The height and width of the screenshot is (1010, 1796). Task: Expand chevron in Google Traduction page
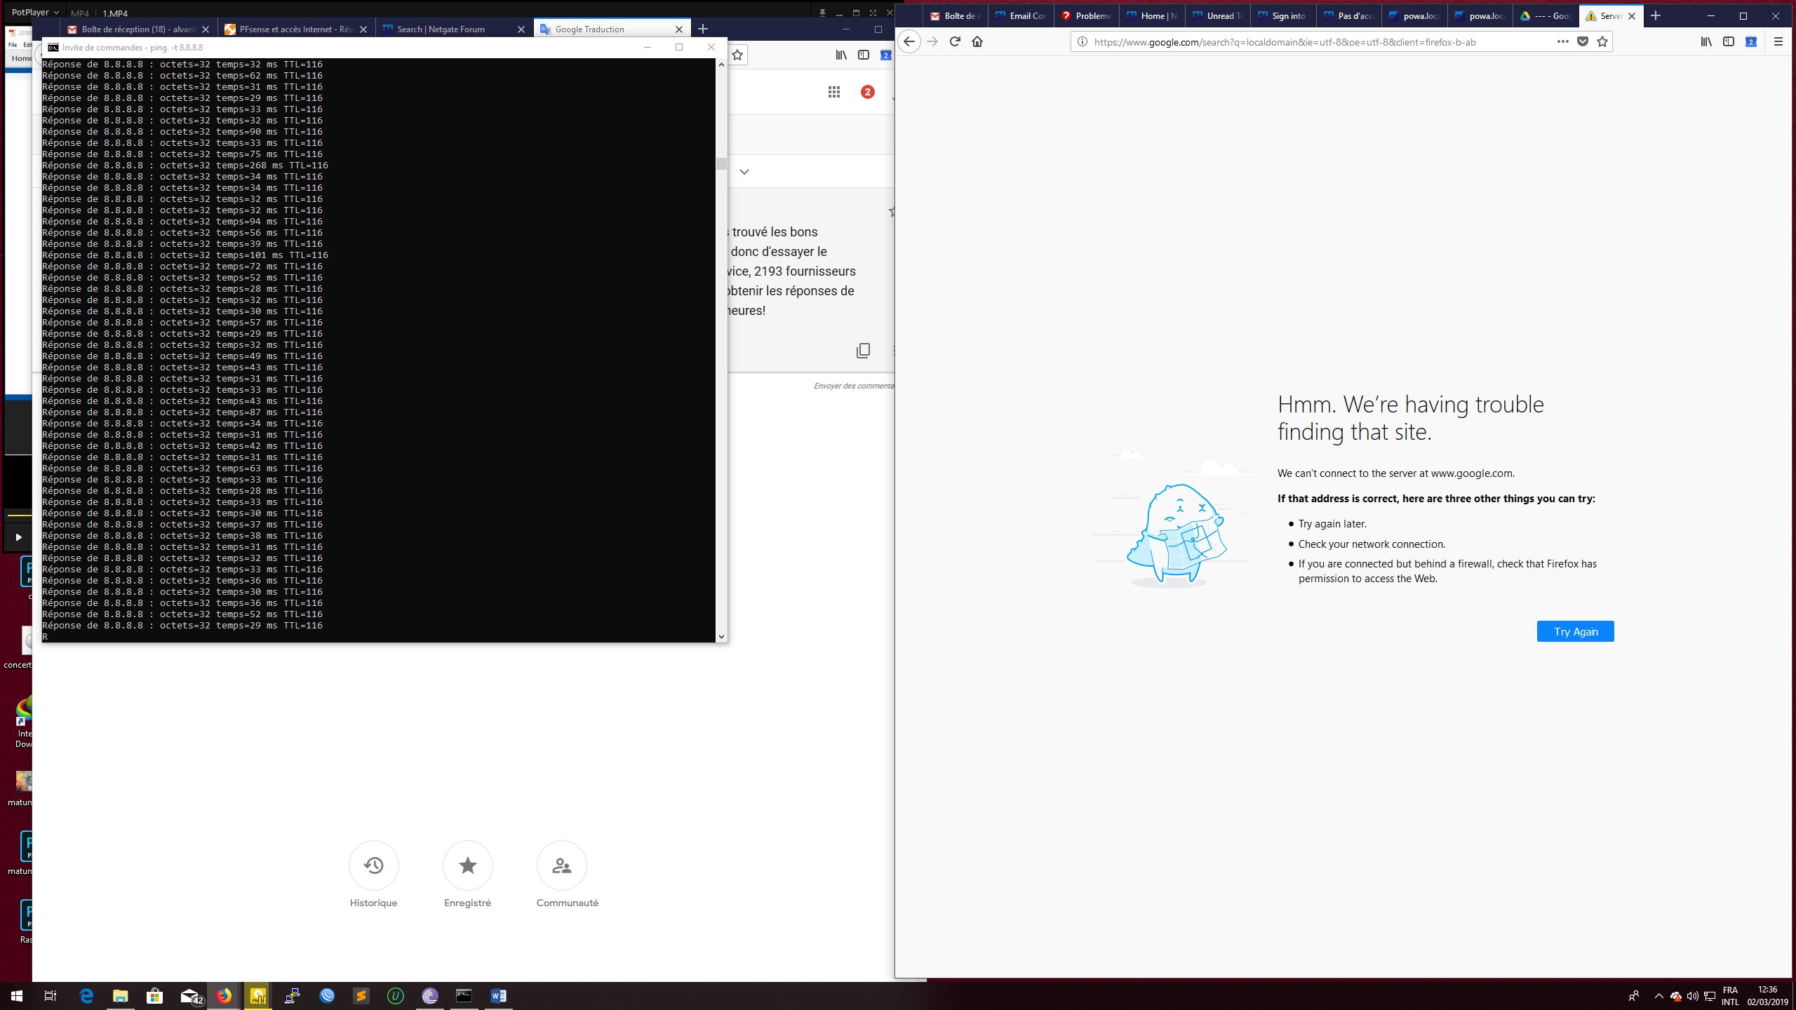tap(744, 172)
